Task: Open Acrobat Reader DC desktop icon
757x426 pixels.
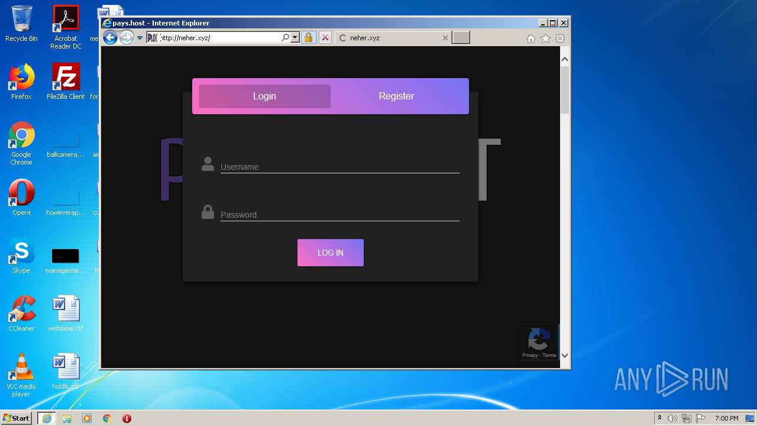Action: click(66, 27)
